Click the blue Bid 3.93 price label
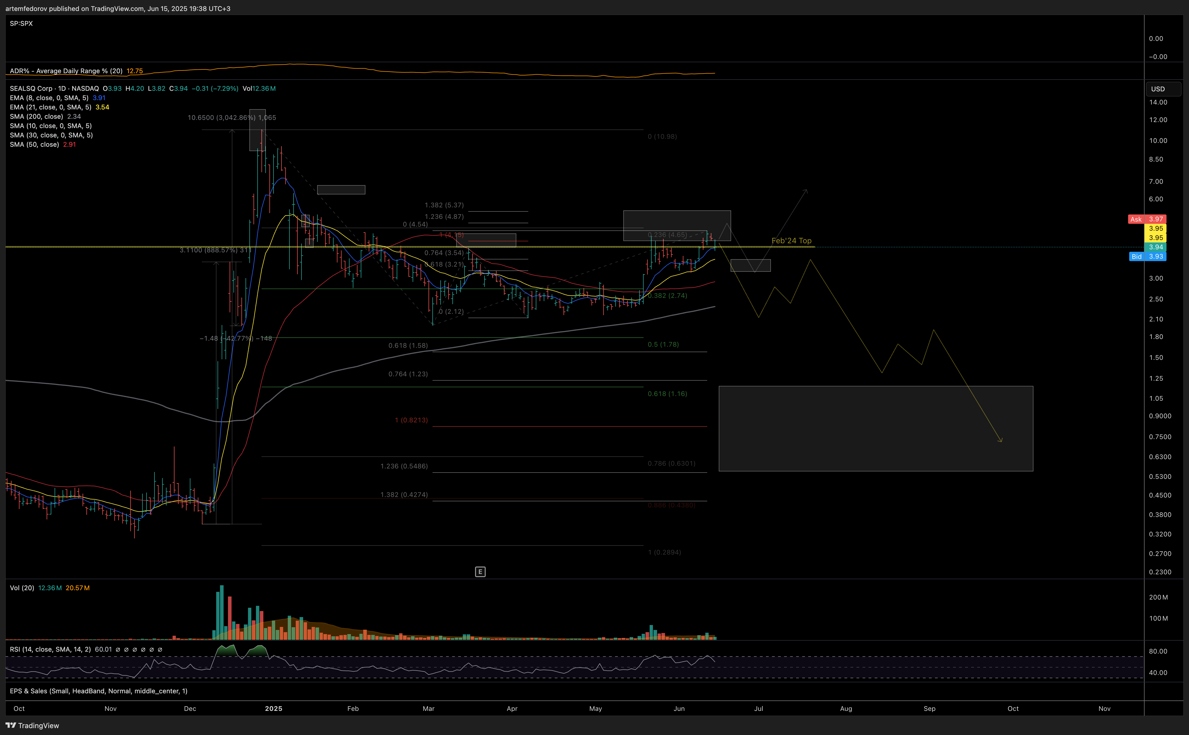This screenshot has height=735, width=1189. click(x=1147, y=257)
